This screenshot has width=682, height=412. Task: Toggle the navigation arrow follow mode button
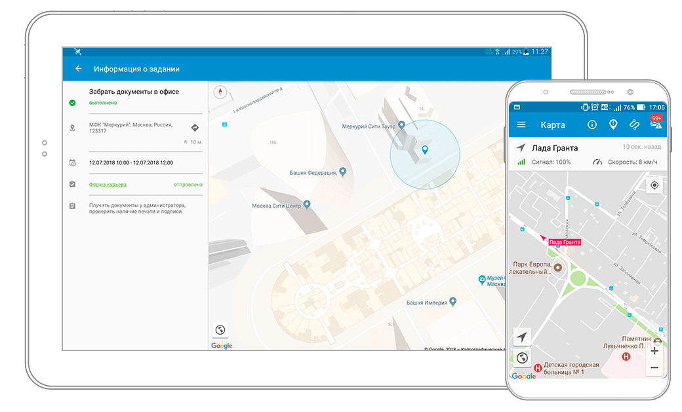pos(521,337)
